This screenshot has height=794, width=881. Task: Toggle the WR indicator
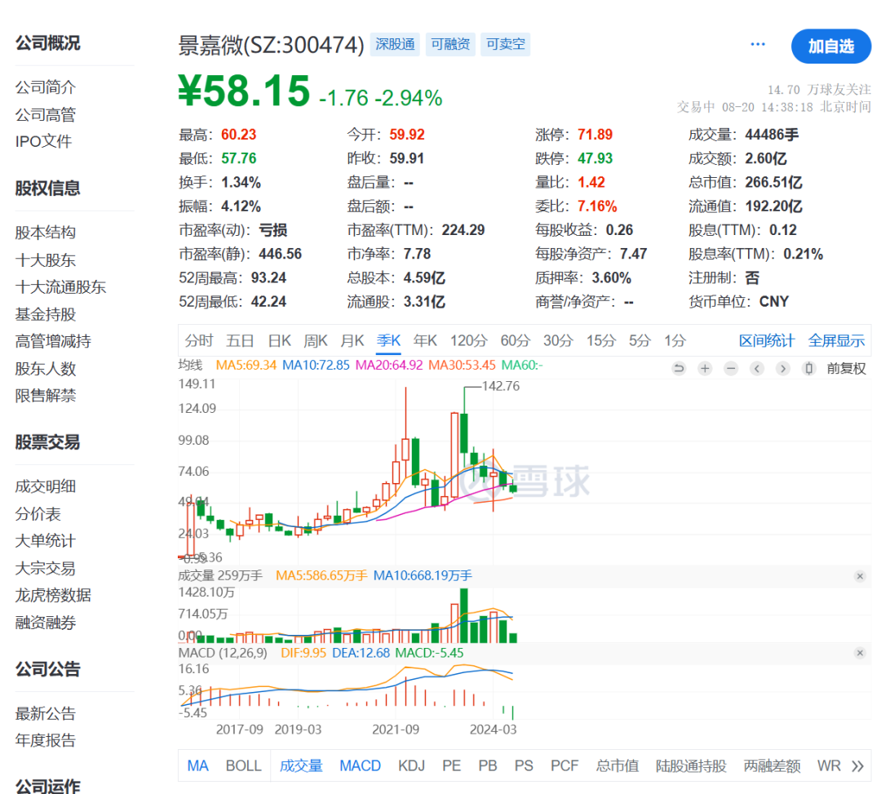point(829,766)
